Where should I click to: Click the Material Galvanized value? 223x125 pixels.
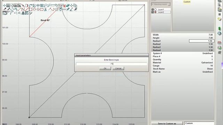[x=207, y=62]
